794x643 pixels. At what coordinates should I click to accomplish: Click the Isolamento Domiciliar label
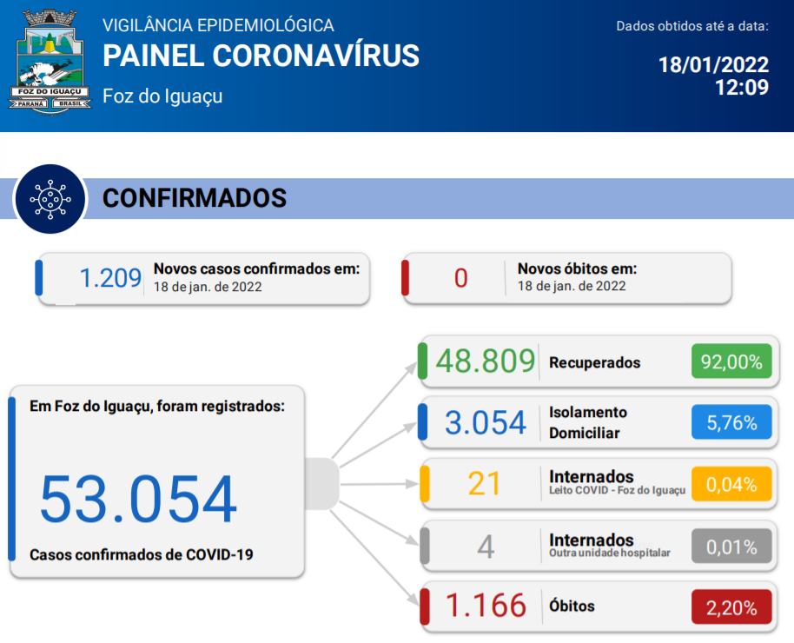point(588,422)
